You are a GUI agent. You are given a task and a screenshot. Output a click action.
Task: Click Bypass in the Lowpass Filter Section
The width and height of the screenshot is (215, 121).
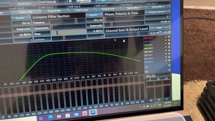[x=94, y=15]
